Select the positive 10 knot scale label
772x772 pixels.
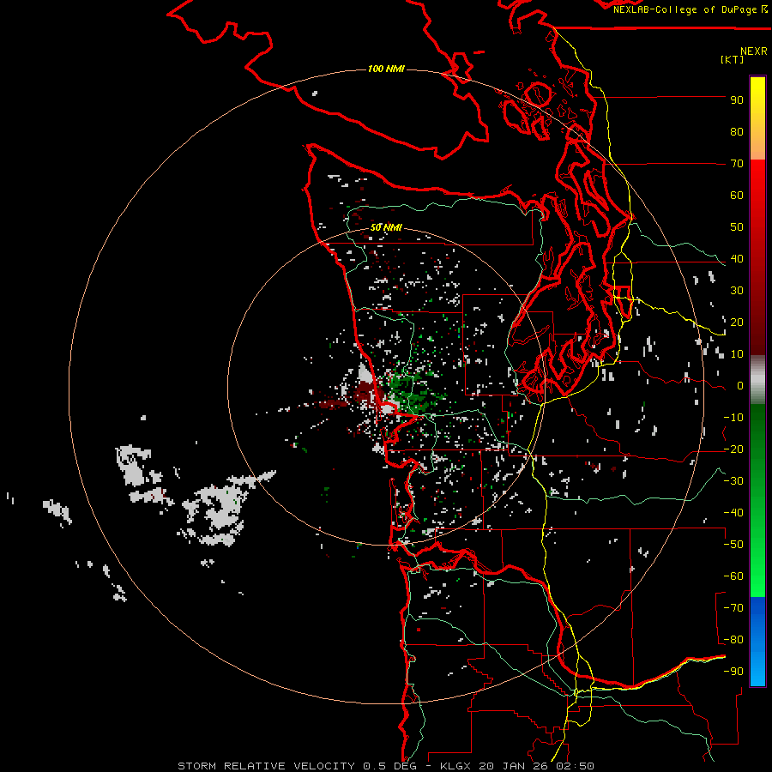coord(737,354)
